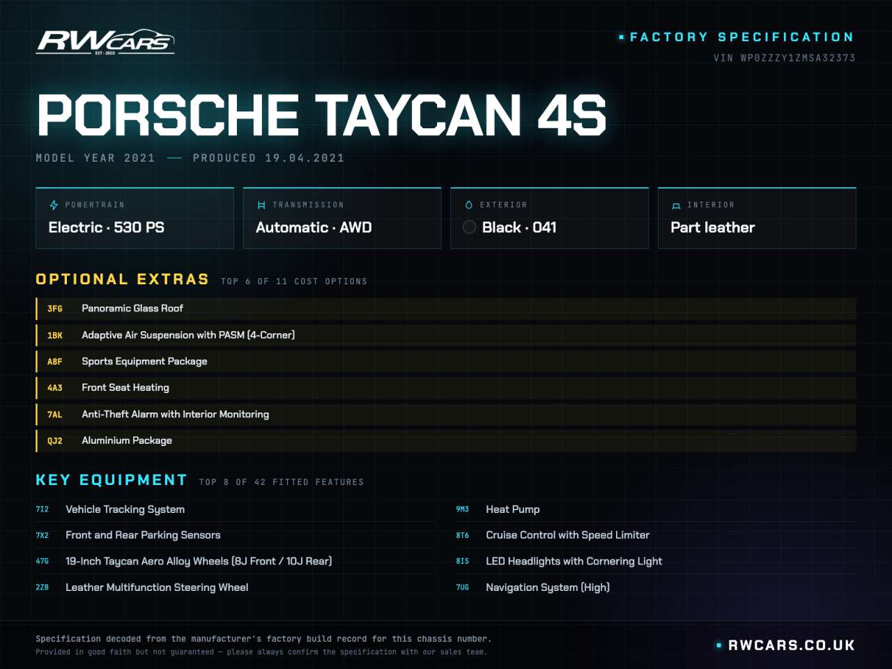Click the VIN number text
892x669 pixels.
pyautogui.click(x=784, y=58)
